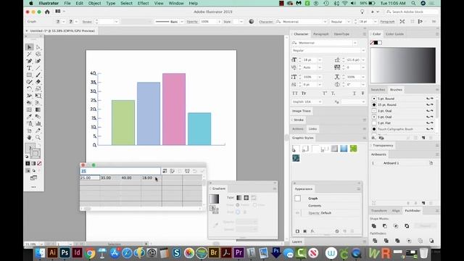Click Add New Effect fx icon in Appearance
464x261 pixels.
click(x=312, y=231)
